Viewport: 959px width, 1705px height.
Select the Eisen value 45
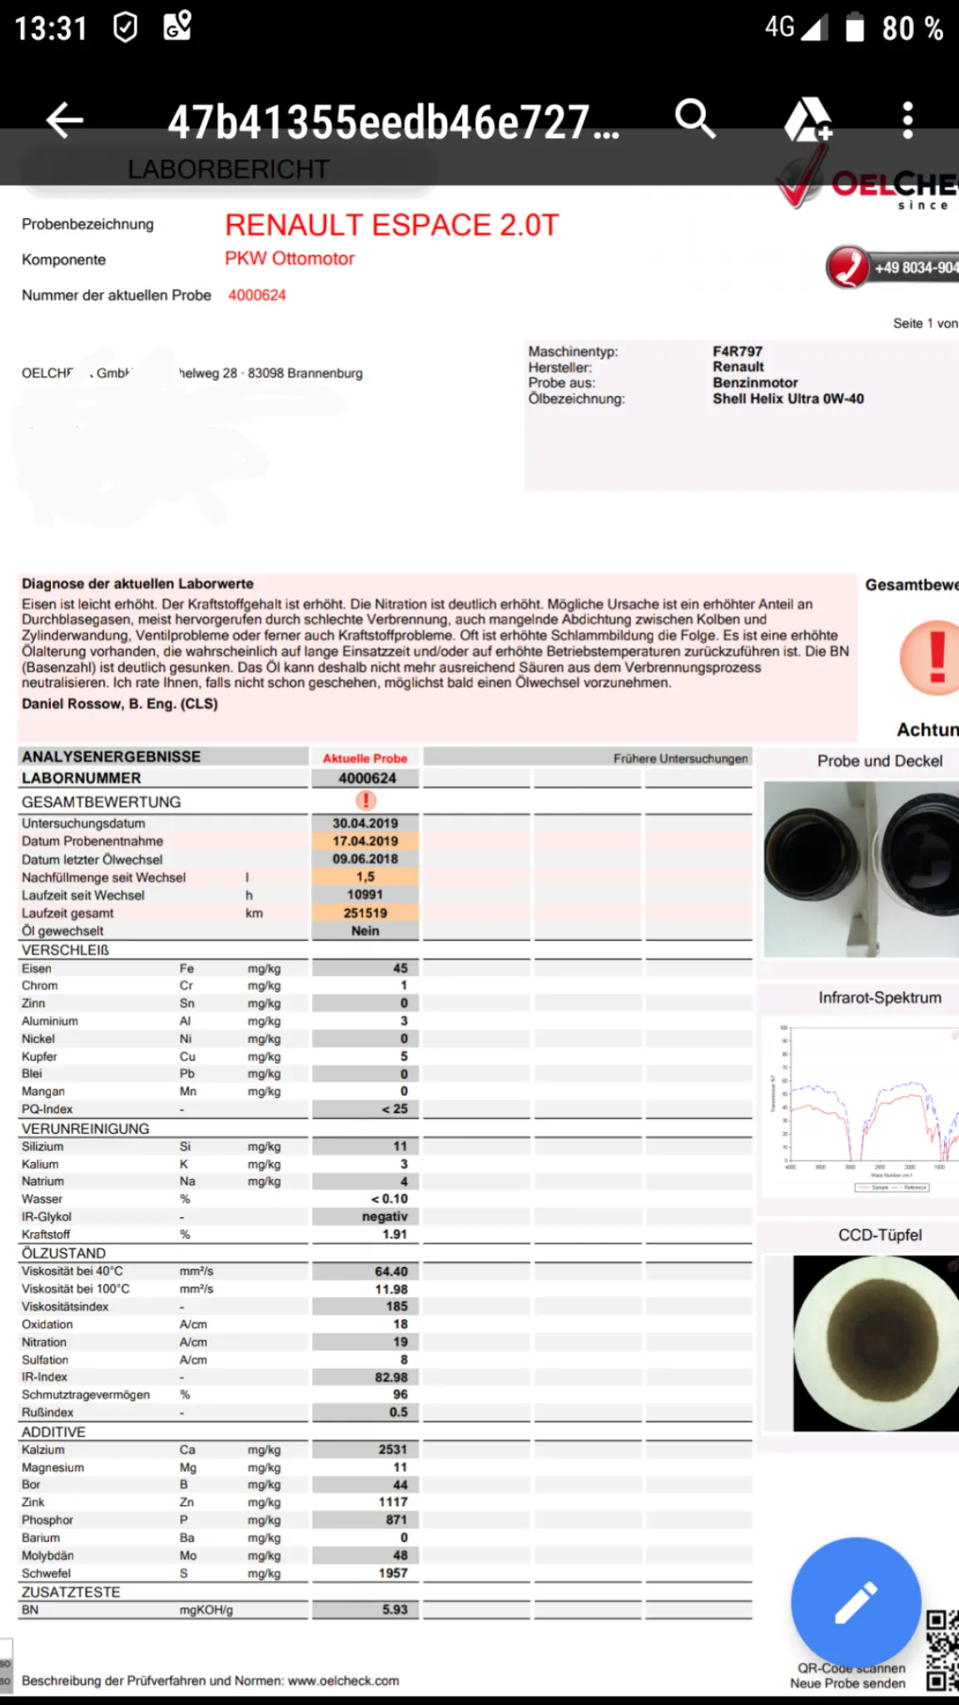pyautogui.click(x=400, y=968)
